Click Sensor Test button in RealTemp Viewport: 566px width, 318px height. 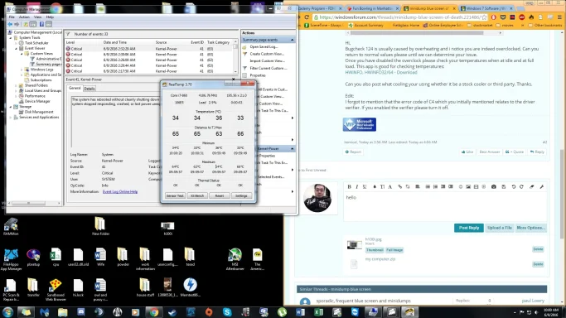click(175, 195)
